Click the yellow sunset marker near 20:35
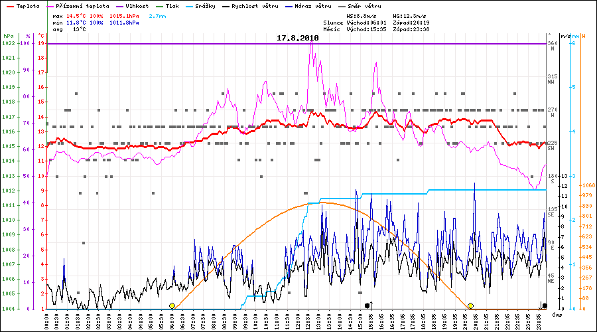Image resolution: width=597 pixels, height=332 pixels. click(470, 305)
